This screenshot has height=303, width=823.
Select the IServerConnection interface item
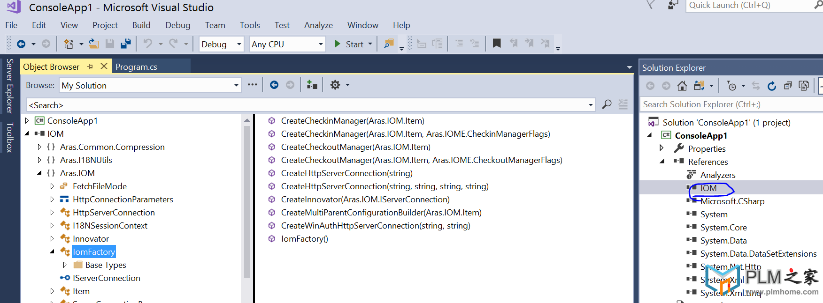coord(107,278)
